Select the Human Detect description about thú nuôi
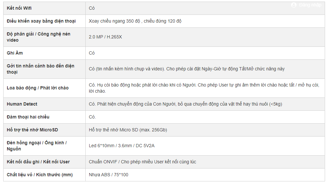Image resolution: width=326 pixels, height=184 pixels. coord(186,104)
